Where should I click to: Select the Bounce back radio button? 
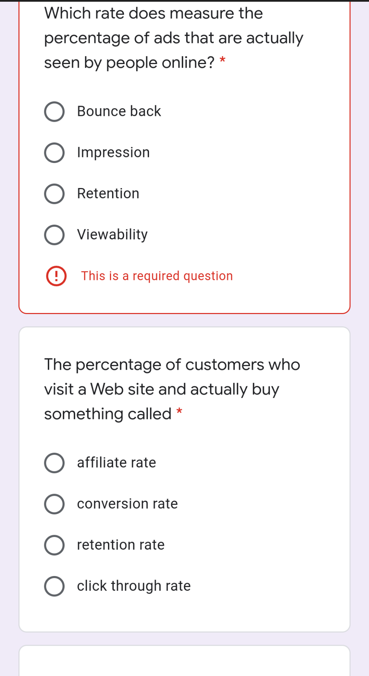coord(54,111)
